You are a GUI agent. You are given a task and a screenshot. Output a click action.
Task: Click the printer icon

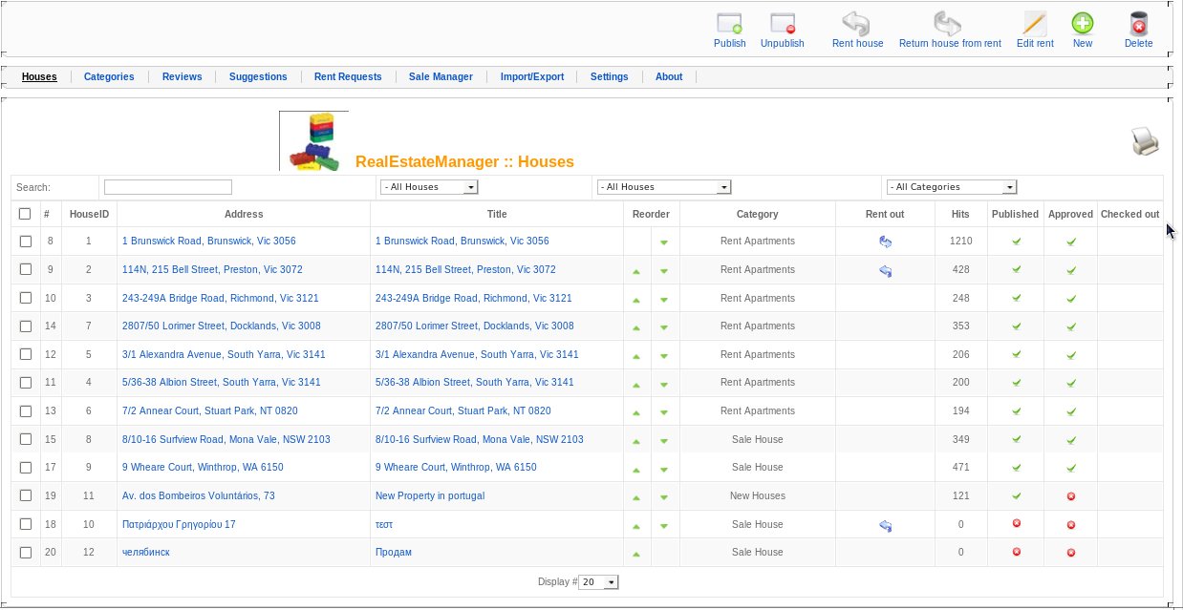tap(1146, 141)
